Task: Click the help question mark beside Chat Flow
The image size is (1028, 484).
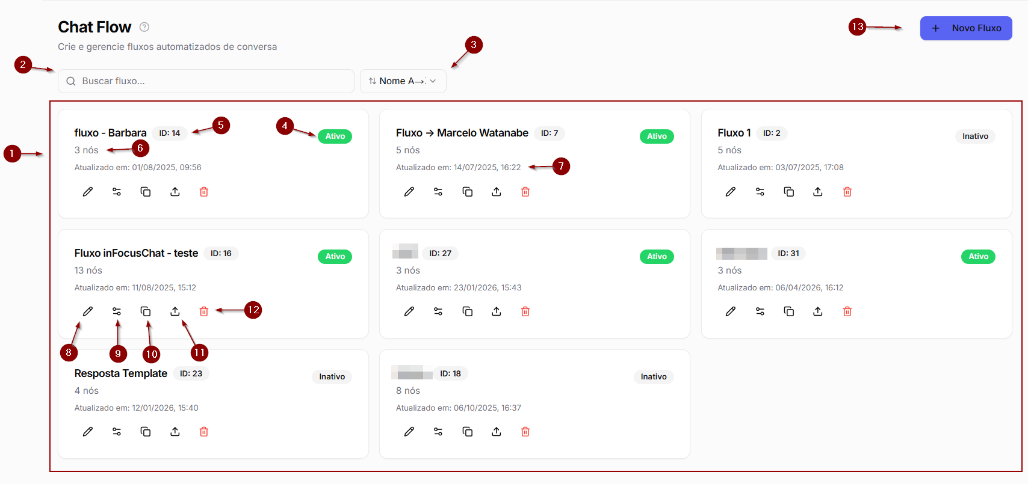Action: [144, 27]
